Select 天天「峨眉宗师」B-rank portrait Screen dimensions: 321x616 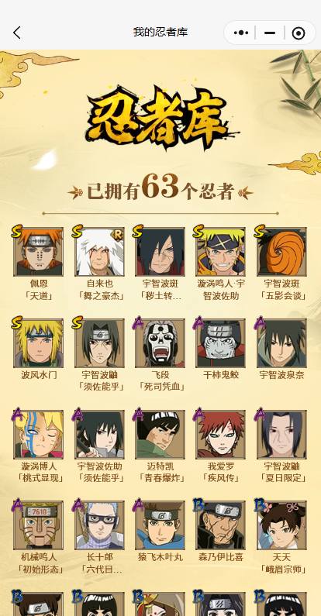point(281,525)
